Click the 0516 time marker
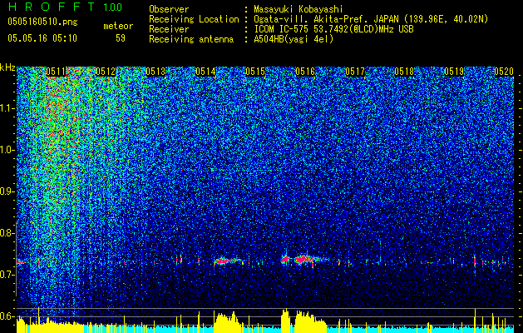523x333 pixels. 305,72
